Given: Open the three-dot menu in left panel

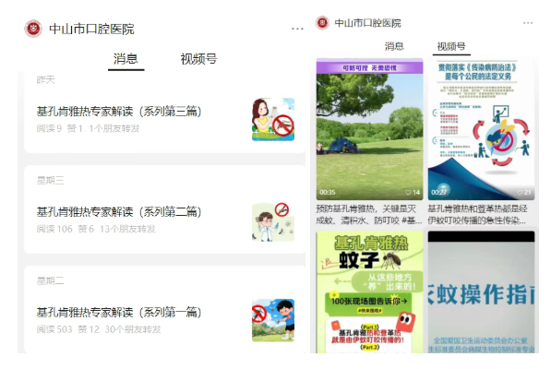Looking at the screenshot, I should (x=297, y=29).
